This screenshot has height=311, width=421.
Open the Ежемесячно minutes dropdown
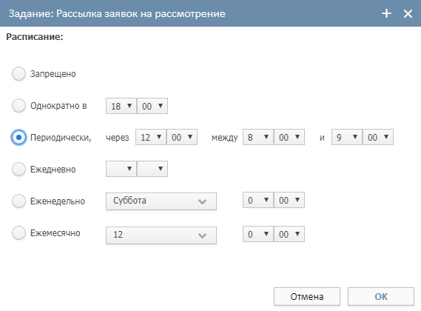[x=289, y=234]
